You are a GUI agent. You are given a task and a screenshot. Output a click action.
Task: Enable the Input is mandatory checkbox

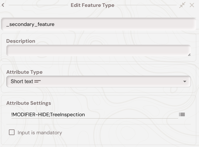12,133
